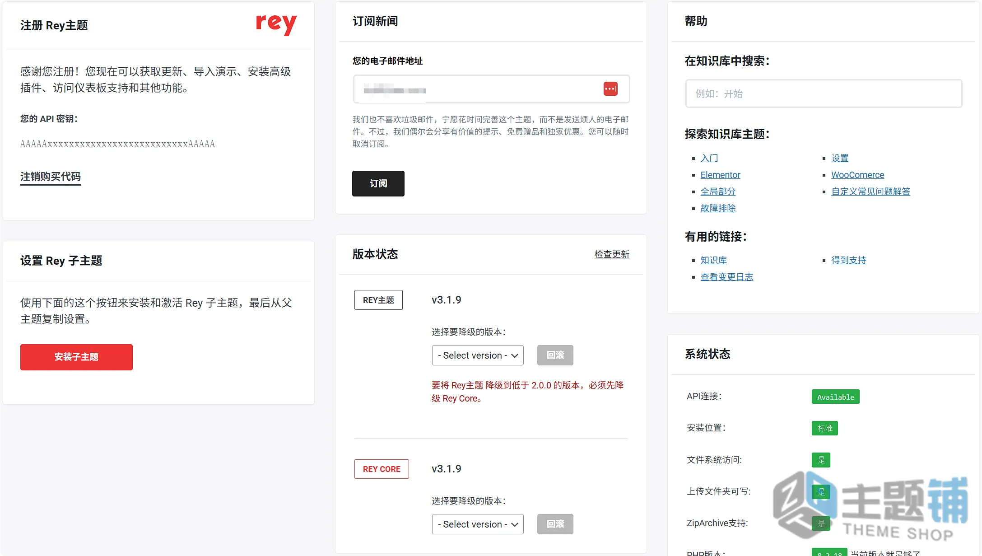Click the API连接 label

click(x=704, y=397)
